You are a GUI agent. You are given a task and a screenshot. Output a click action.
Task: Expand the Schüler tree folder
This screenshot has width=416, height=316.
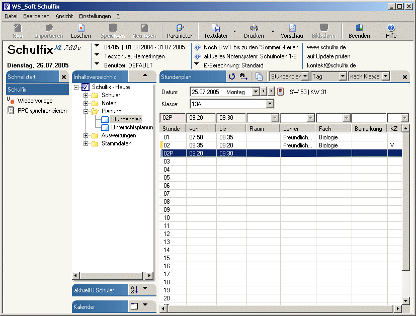(86, 95)
